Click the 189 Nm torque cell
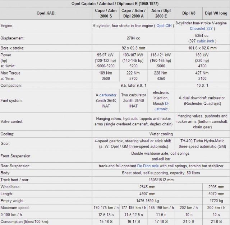This screenshot has width=230, height=225. pyautogui.click(x=106, y=76)
